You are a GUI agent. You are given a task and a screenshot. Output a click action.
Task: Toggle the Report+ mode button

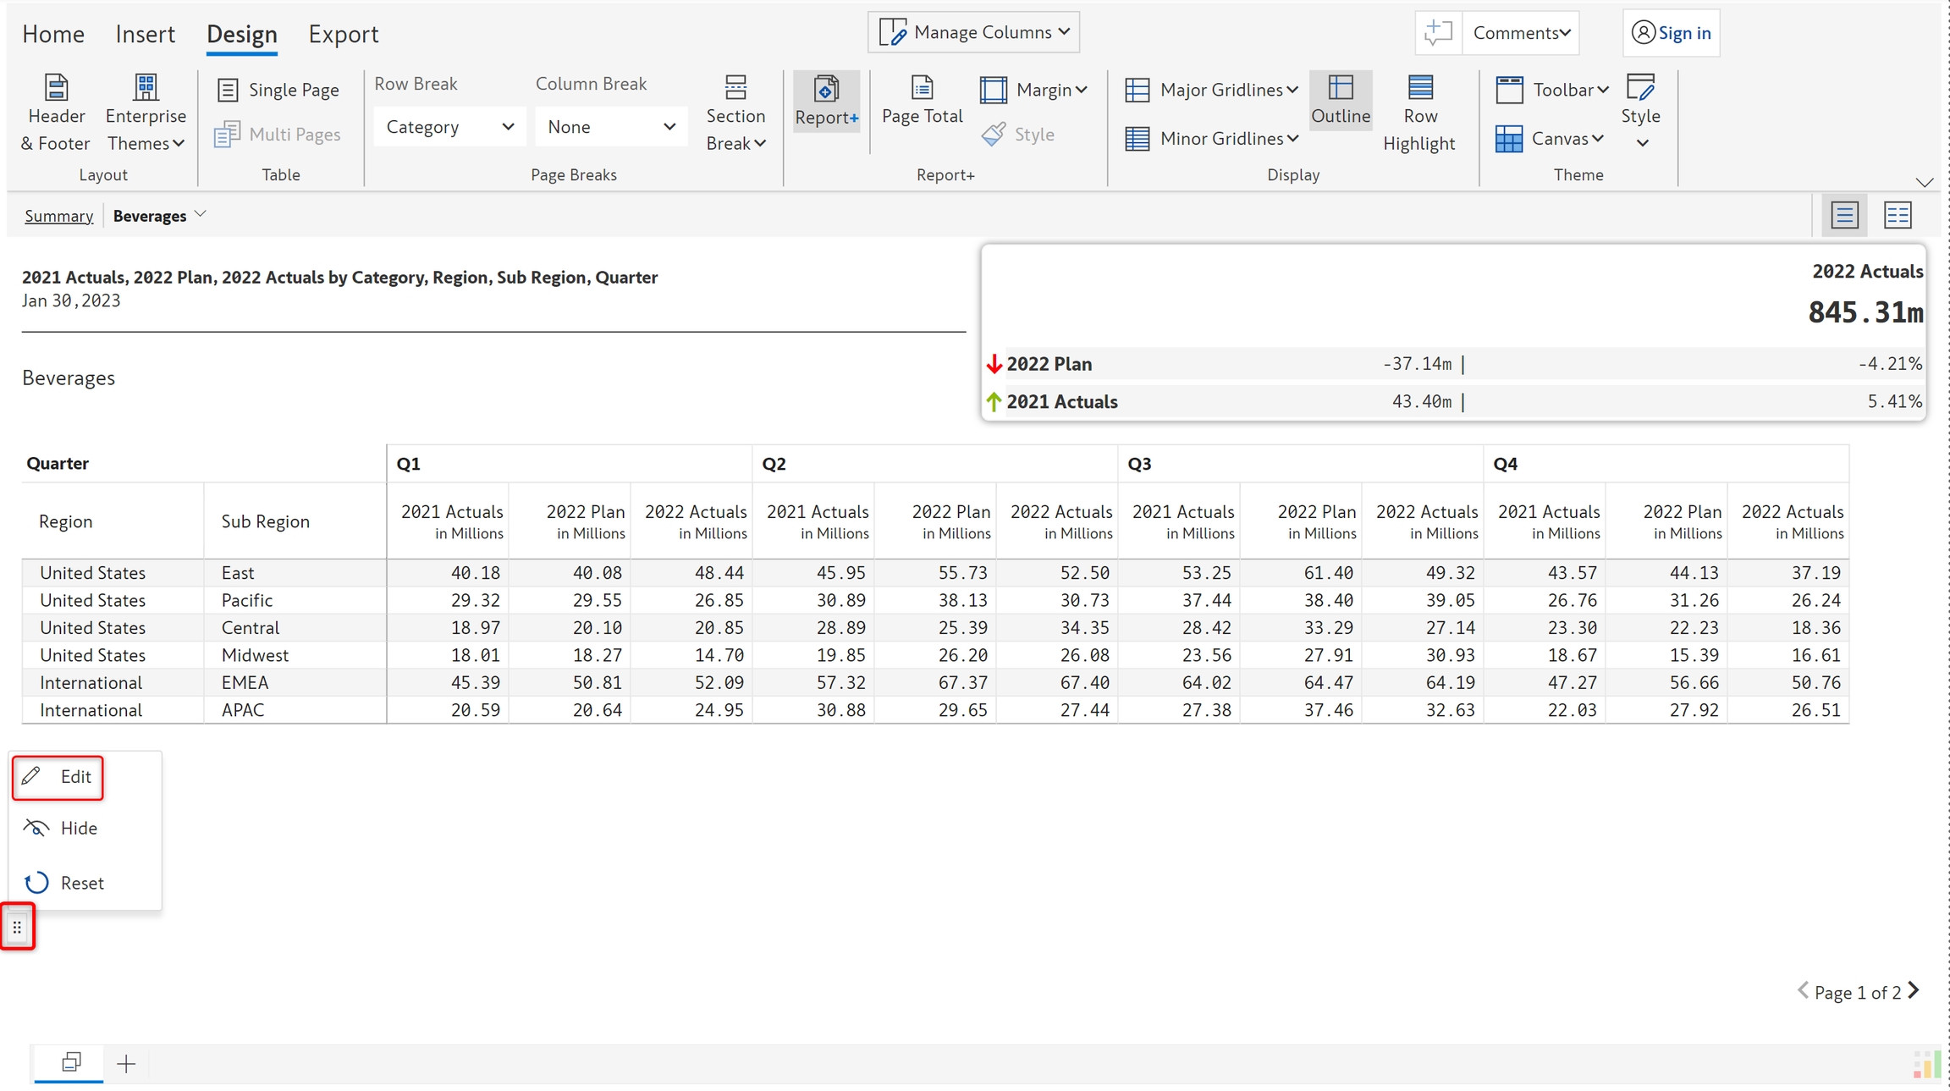[x=826, y=100]
